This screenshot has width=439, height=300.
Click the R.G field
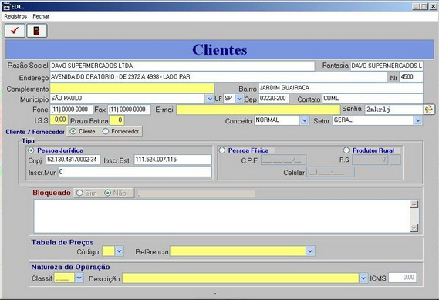pyautogui.click(x=370, y=160)
